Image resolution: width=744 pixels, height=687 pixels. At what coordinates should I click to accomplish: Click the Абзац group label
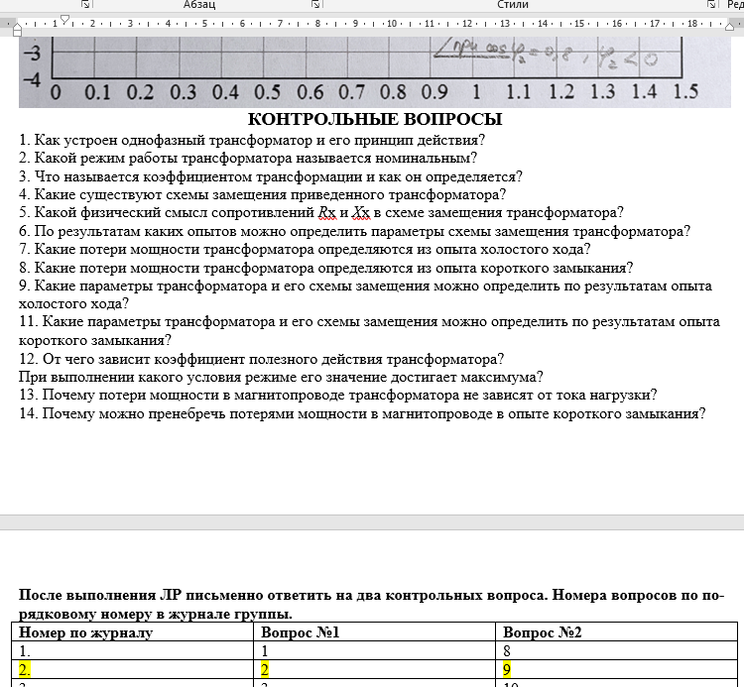(x=199, y=5)
